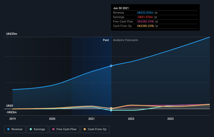Click the Analysts Forecasts label
Viewport: 214px width, 137px height.
click(126, 40)
